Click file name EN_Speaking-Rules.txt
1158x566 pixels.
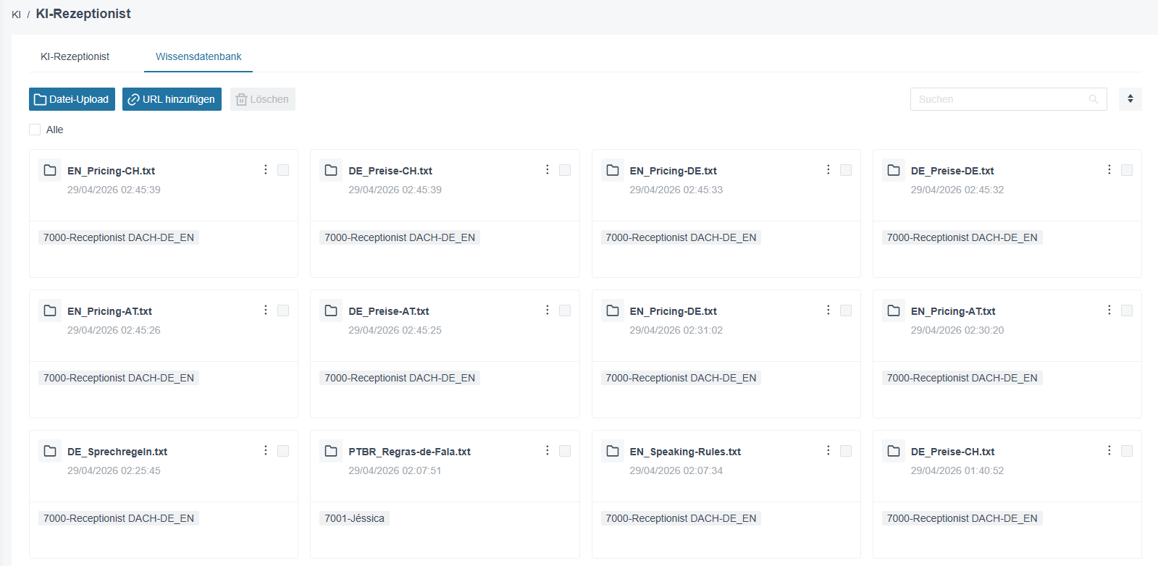pyautogui.click(x=685, y=452)
